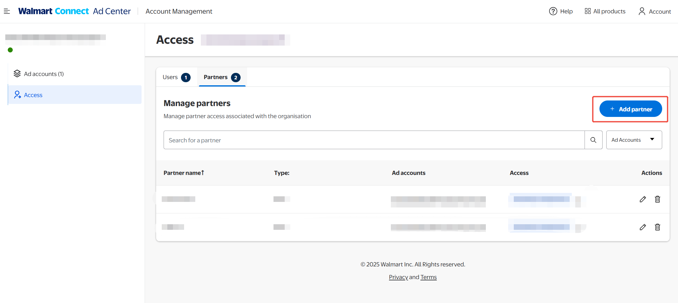Click the Walmart Connect Ad Center logo
This screenshot has width=678, height=303.
click(x=75, y=11)
